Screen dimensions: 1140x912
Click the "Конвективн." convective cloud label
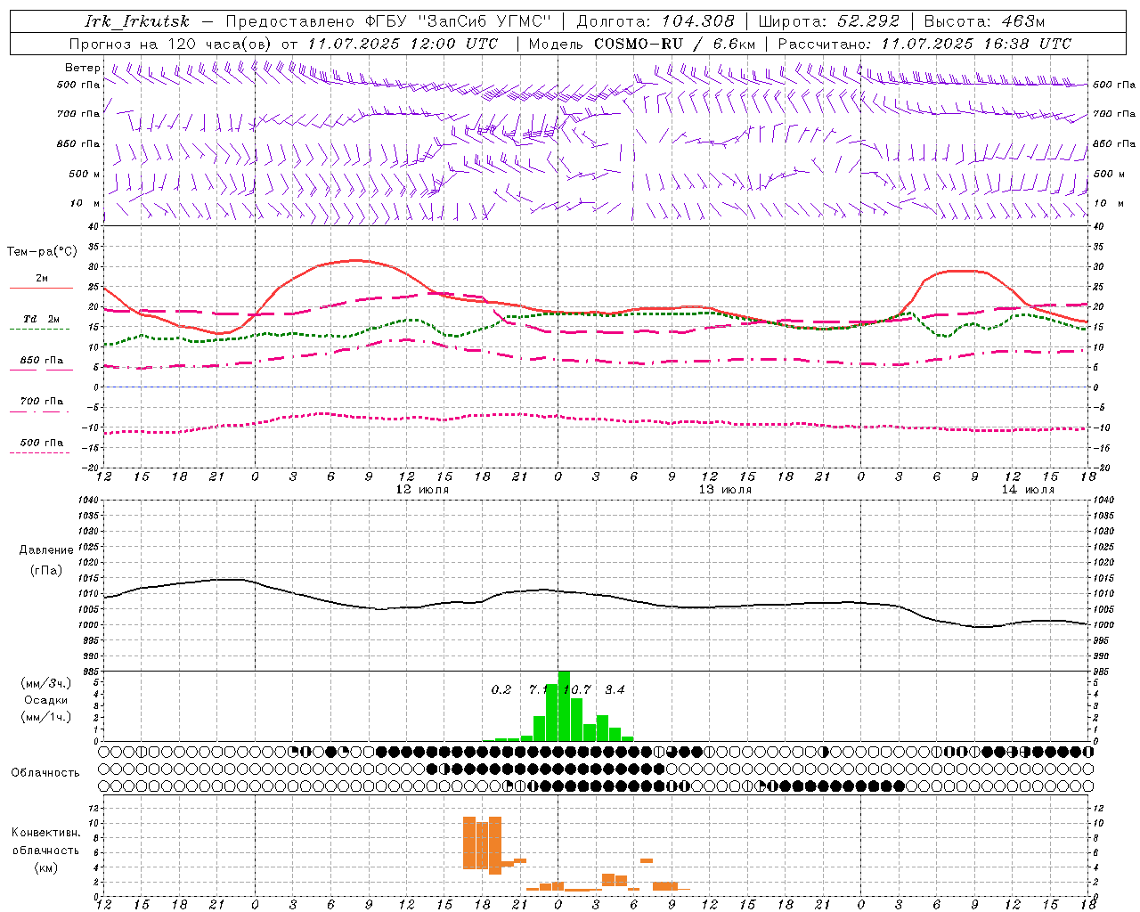46,833
